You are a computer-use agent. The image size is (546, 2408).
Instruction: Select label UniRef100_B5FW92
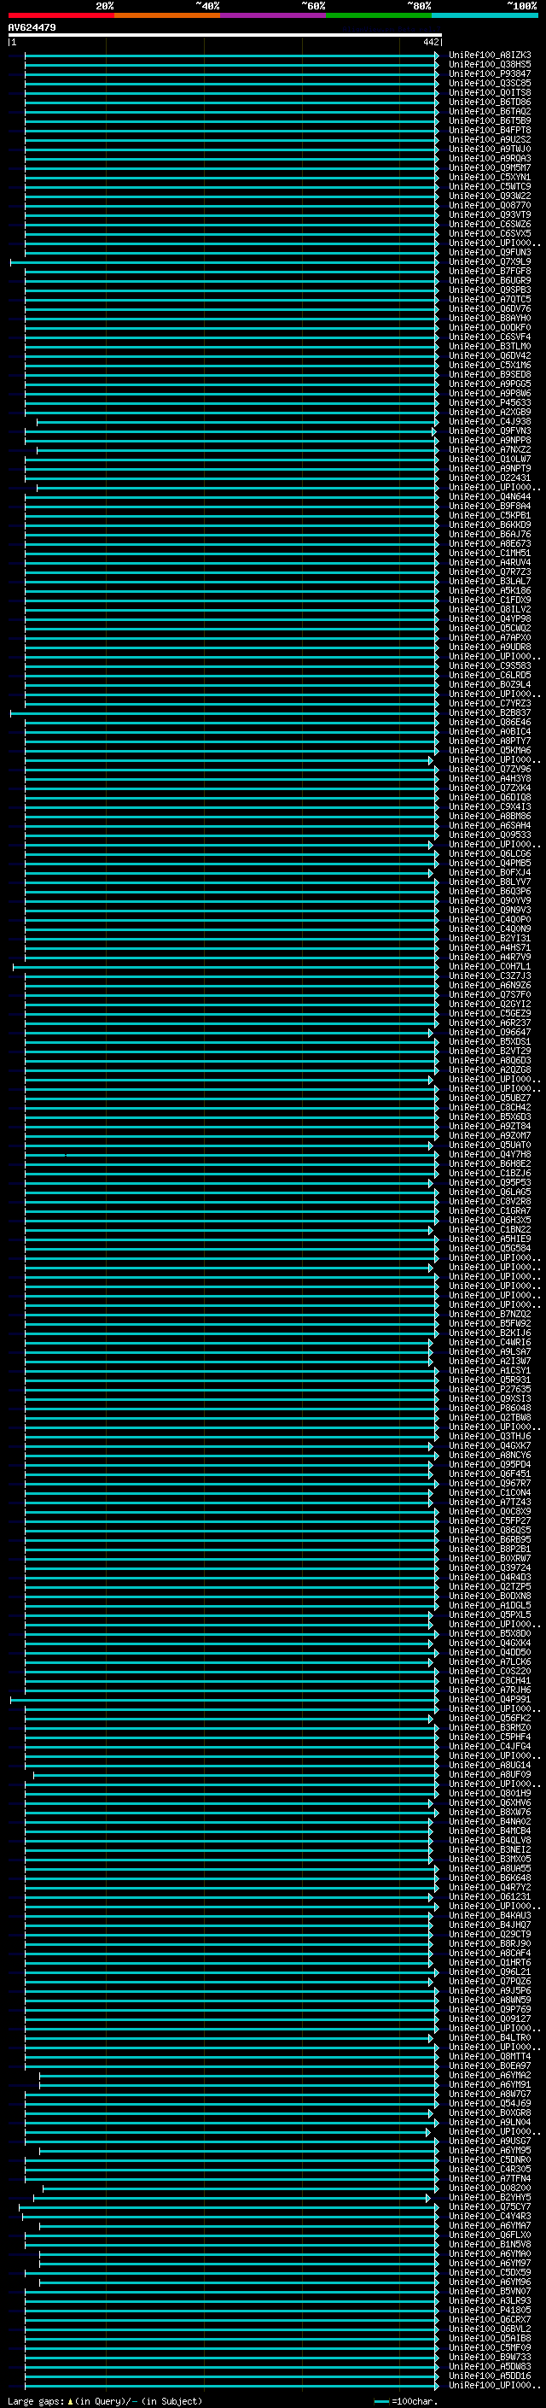click(x=490, y=1324)
